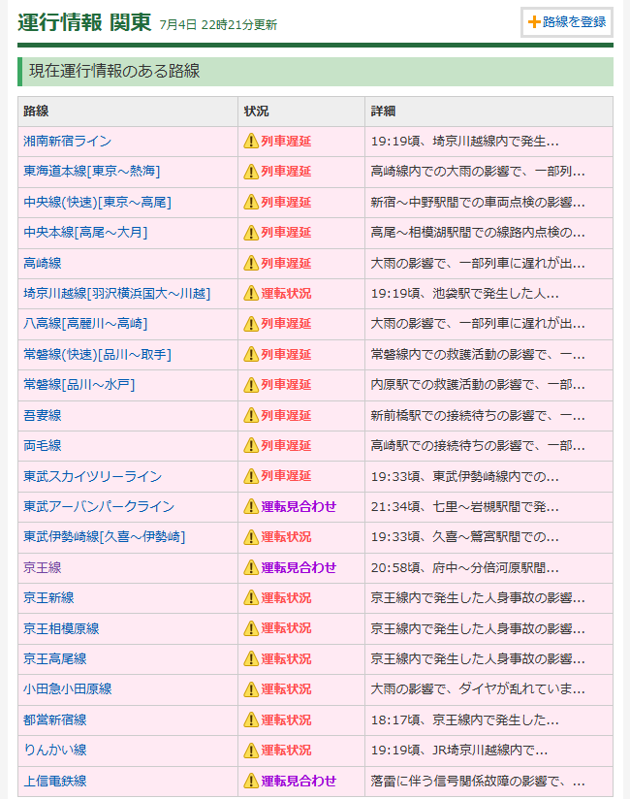The image size is (630, 799).
Task: Click the 路線を登録 button
Action: pos(567,22)
